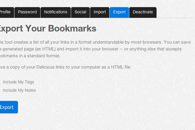Go to the Notifications tab
Screen dimensions: 195x130
(56, 12)
